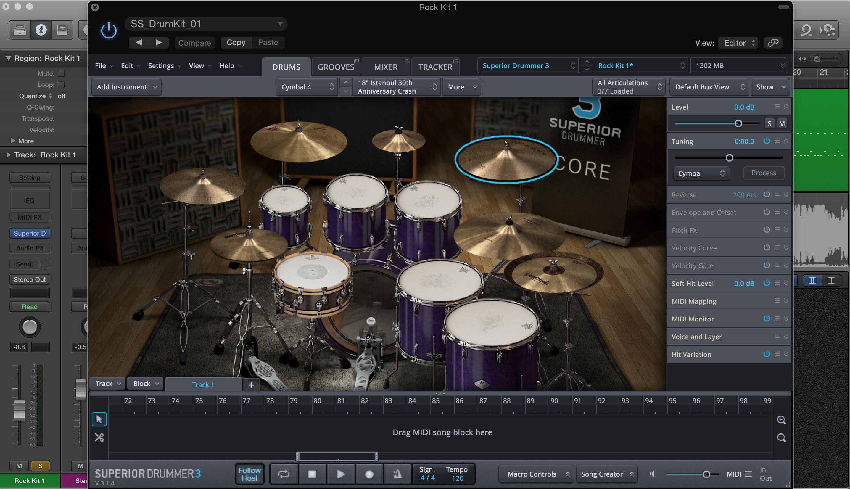The height and width of the screenshot is (489, 850).
Task: Open the Logic library drawer icon
Action: (20, 30)
